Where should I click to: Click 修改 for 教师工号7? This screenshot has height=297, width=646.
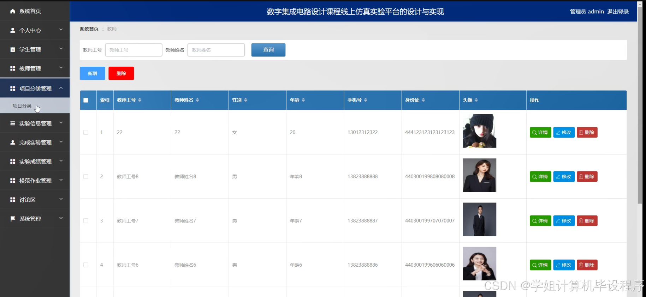coord(564,221)
